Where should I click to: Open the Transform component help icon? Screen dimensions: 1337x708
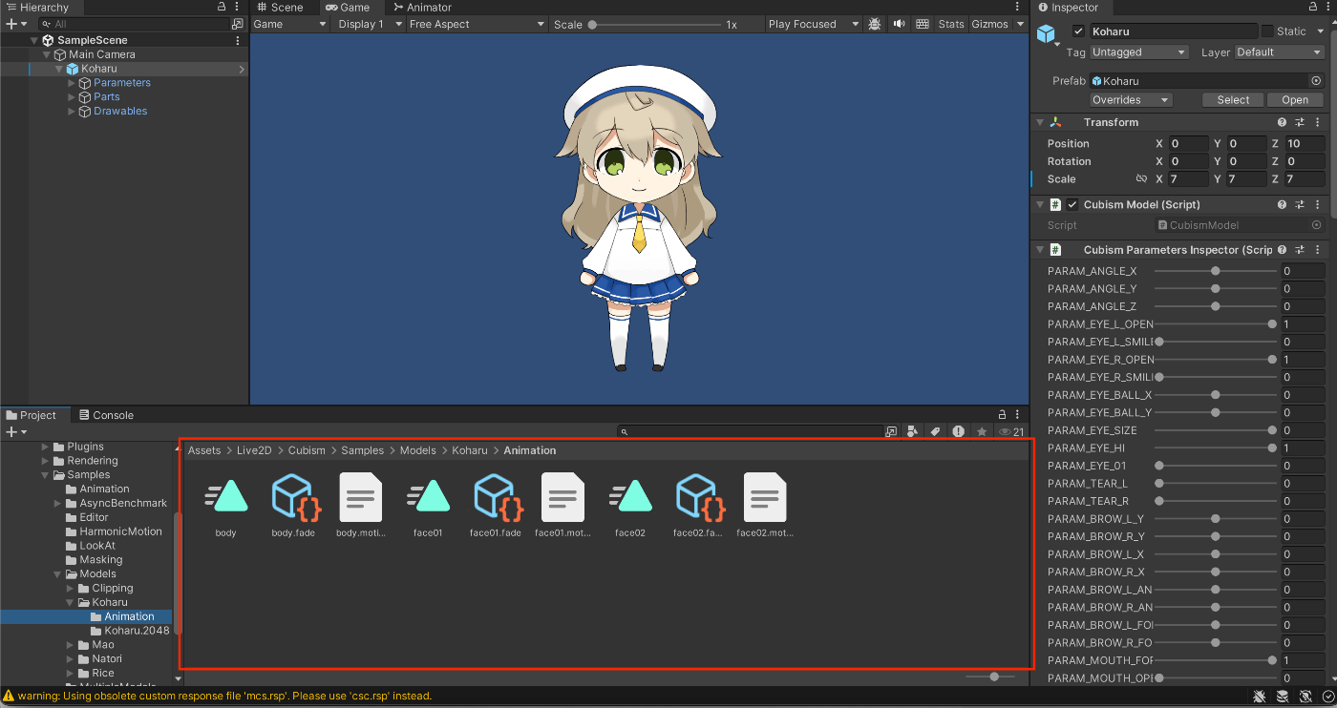pos(1283,122)
